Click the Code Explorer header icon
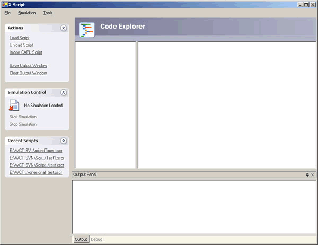 point(87,30)
